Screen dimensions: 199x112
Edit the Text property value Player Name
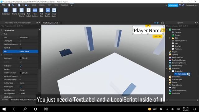click(x=28, y=51)
